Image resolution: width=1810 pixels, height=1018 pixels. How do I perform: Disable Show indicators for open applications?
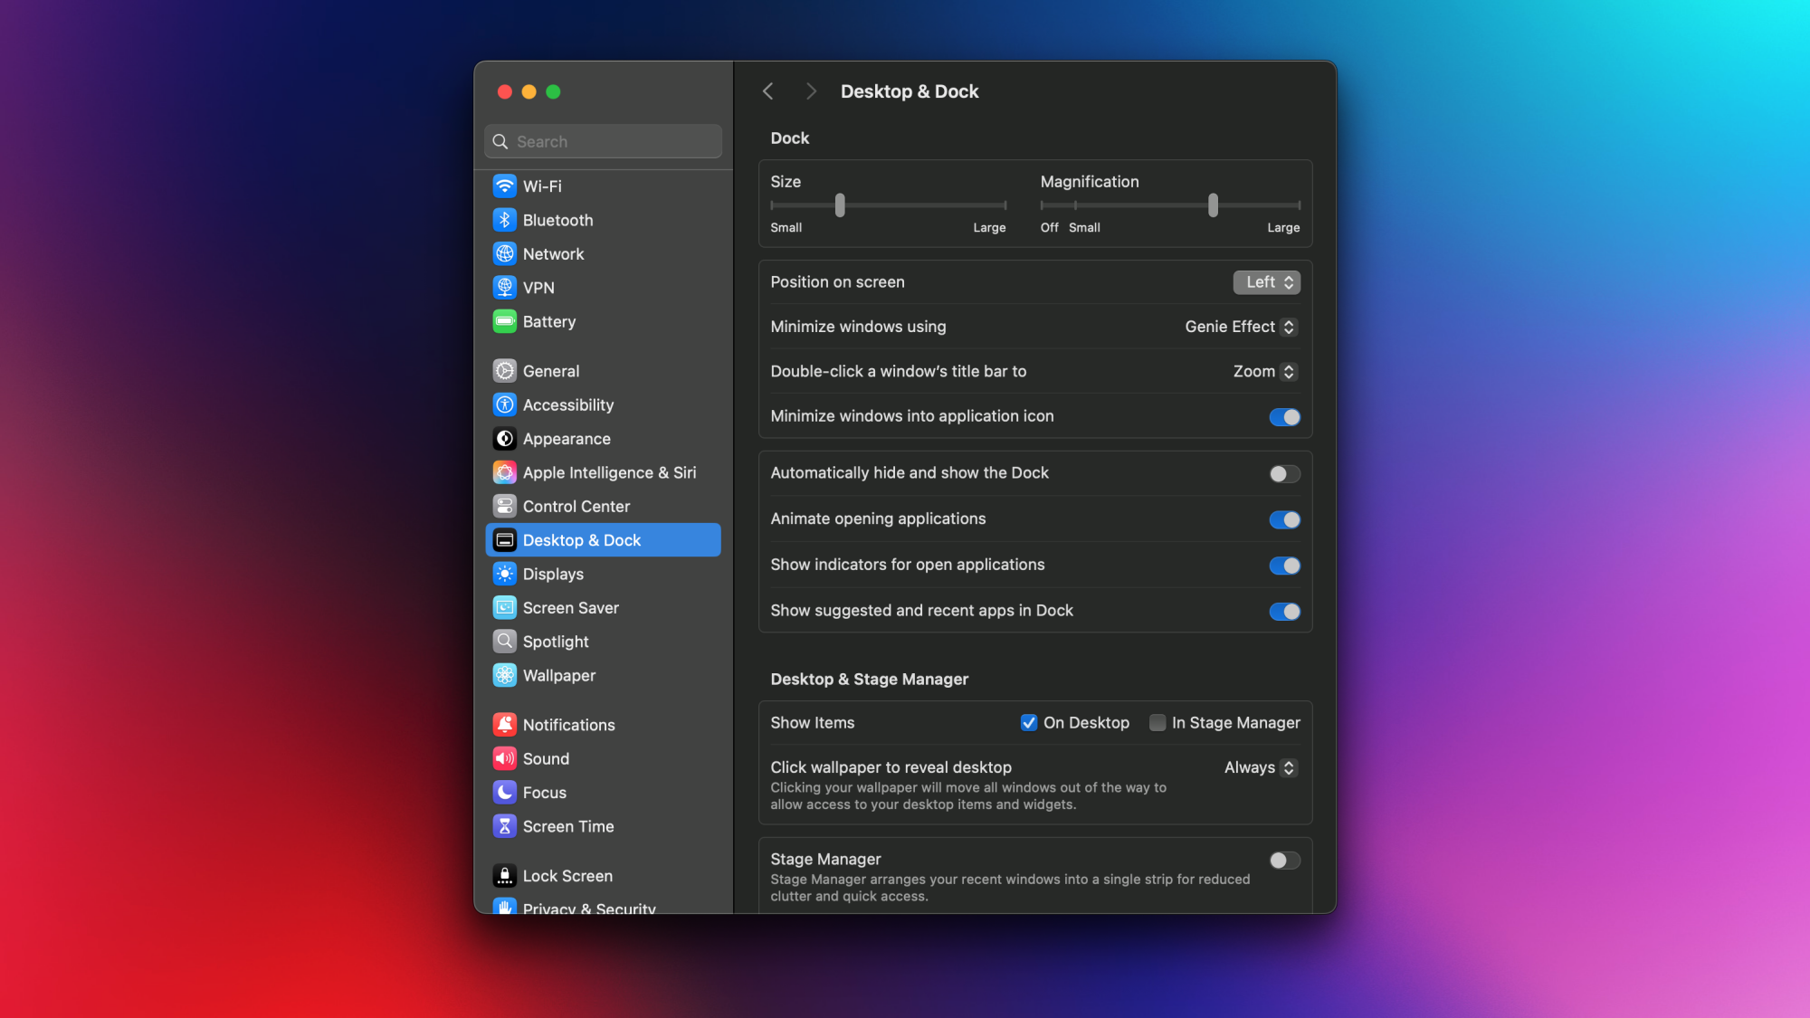(1284, 566)
